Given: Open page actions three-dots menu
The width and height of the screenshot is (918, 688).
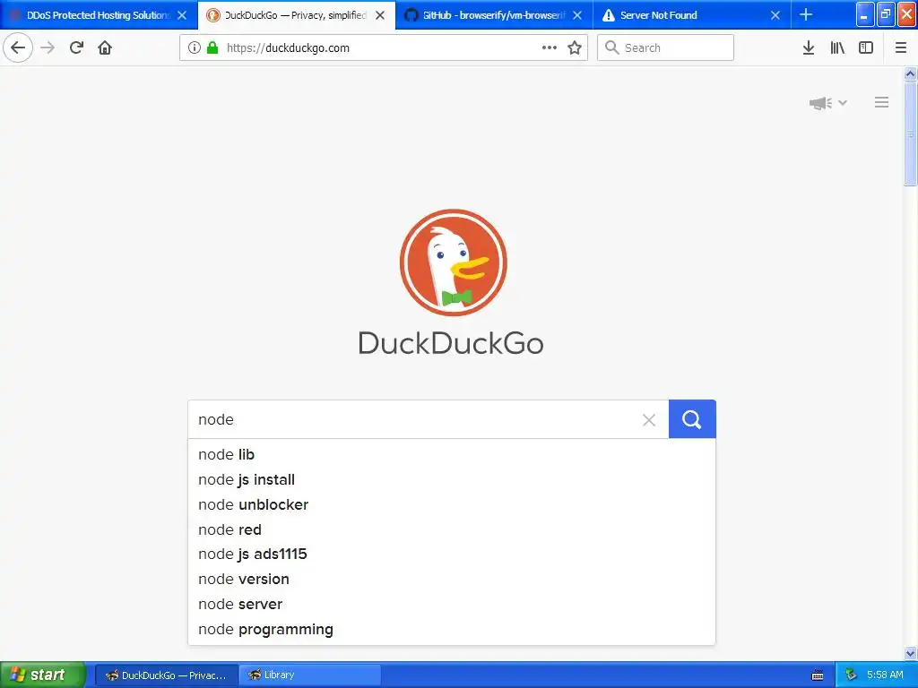Looking at the screenshot, I should [550, 47].
